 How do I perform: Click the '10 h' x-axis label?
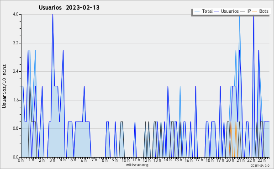(126, 160)
